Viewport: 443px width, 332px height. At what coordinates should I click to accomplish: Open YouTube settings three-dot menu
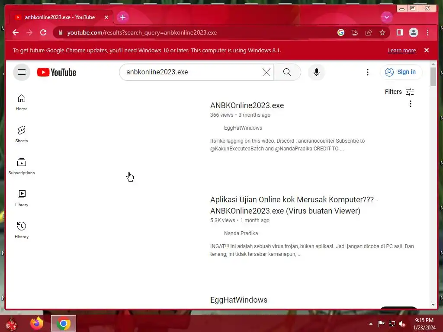[368, 72]
